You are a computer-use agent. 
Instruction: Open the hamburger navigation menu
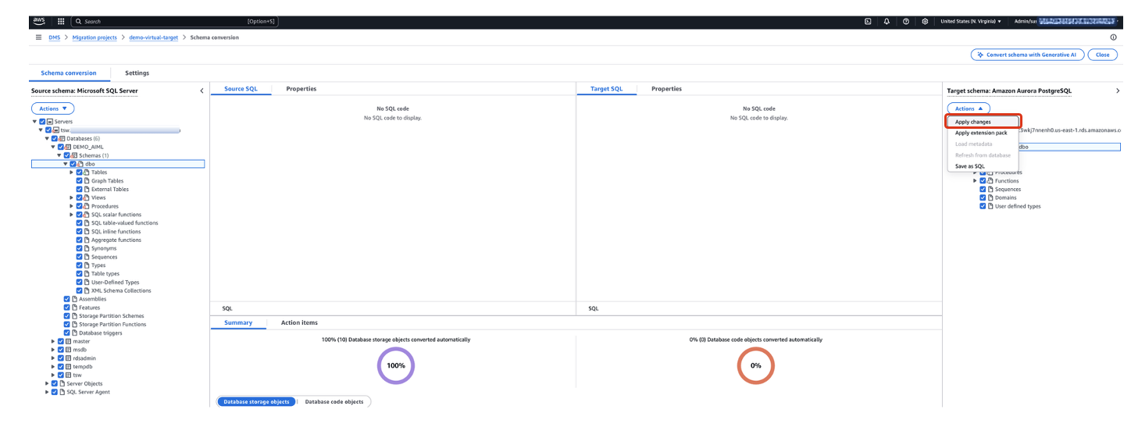pyautogui.click(x=39, y=37)
